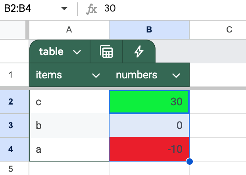Image resolution: width=246 pixels, height=175 pixels.
Task: Click the cell containing 0
Action: [149, 126]
